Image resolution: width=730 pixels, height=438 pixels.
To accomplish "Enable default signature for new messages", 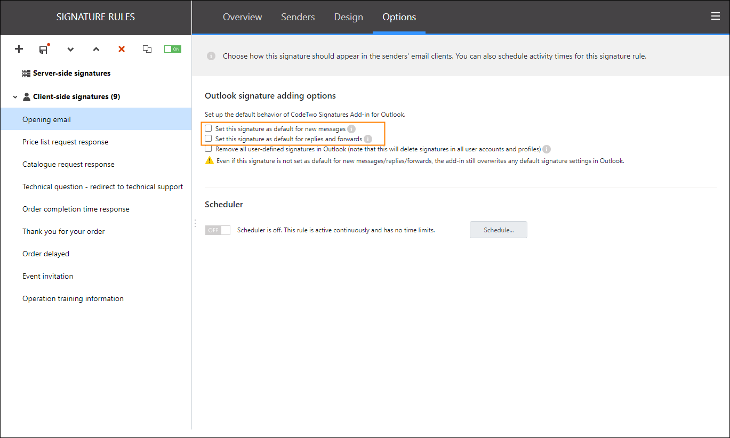I will click(x=208, y=129).
